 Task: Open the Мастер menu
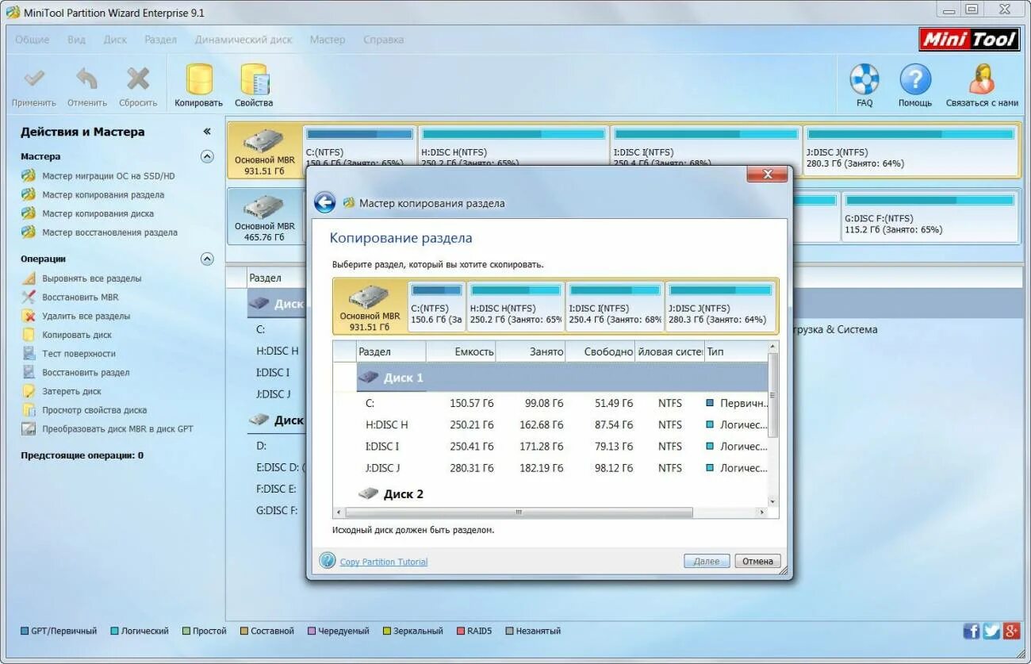328,40
